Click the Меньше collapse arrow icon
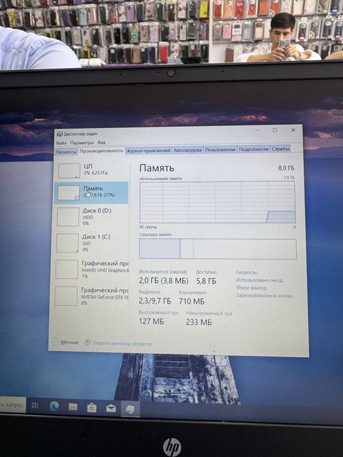Viewport: 343px width, 457px height. click(55, 341)
